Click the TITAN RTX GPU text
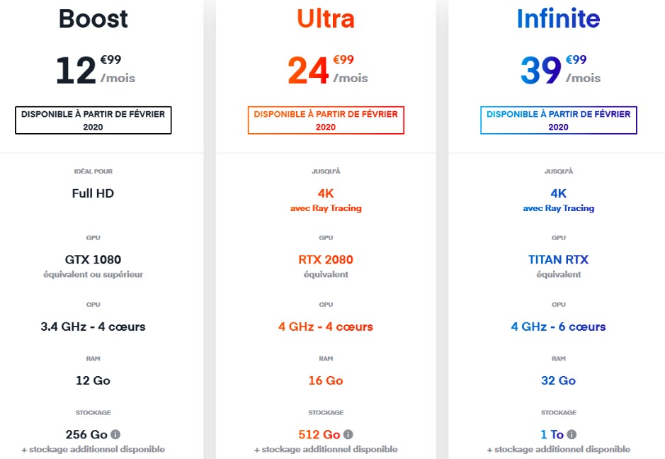Screen dimensions: 665x459 tap(558, 259)
